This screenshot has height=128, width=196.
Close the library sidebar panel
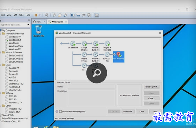pyautogui.click(x=29, y=20)
